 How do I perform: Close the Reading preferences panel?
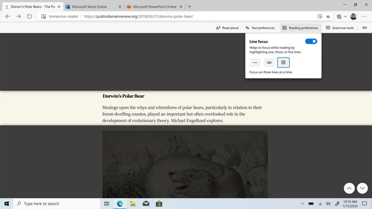(301, 28)
